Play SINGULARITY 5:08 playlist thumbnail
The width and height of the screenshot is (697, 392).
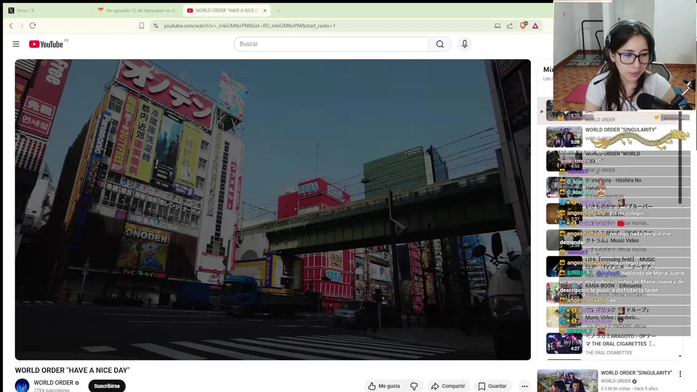click(564, 137)
